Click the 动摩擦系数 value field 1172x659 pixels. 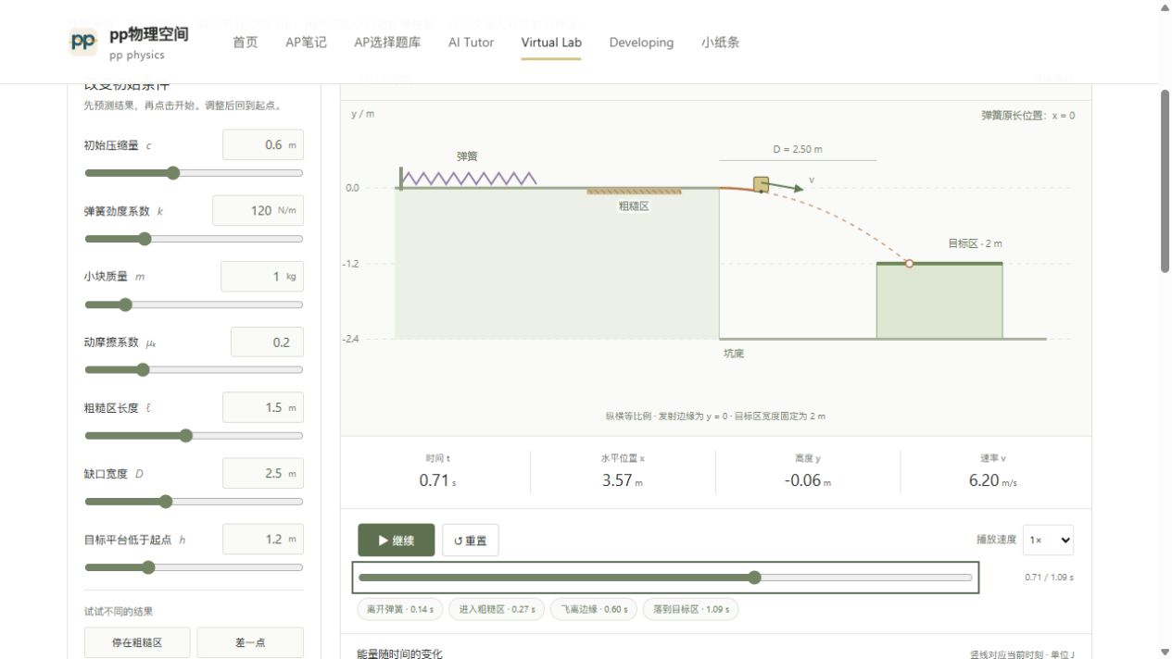coord(267,342)
